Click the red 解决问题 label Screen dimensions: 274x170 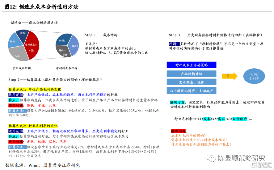(178, 131)
